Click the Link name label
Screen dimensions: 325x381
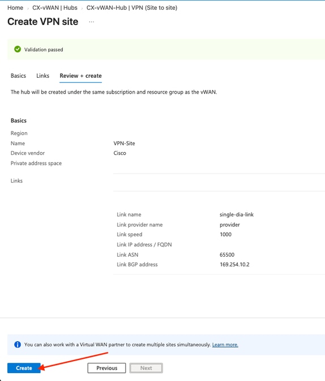pos(129,215)
